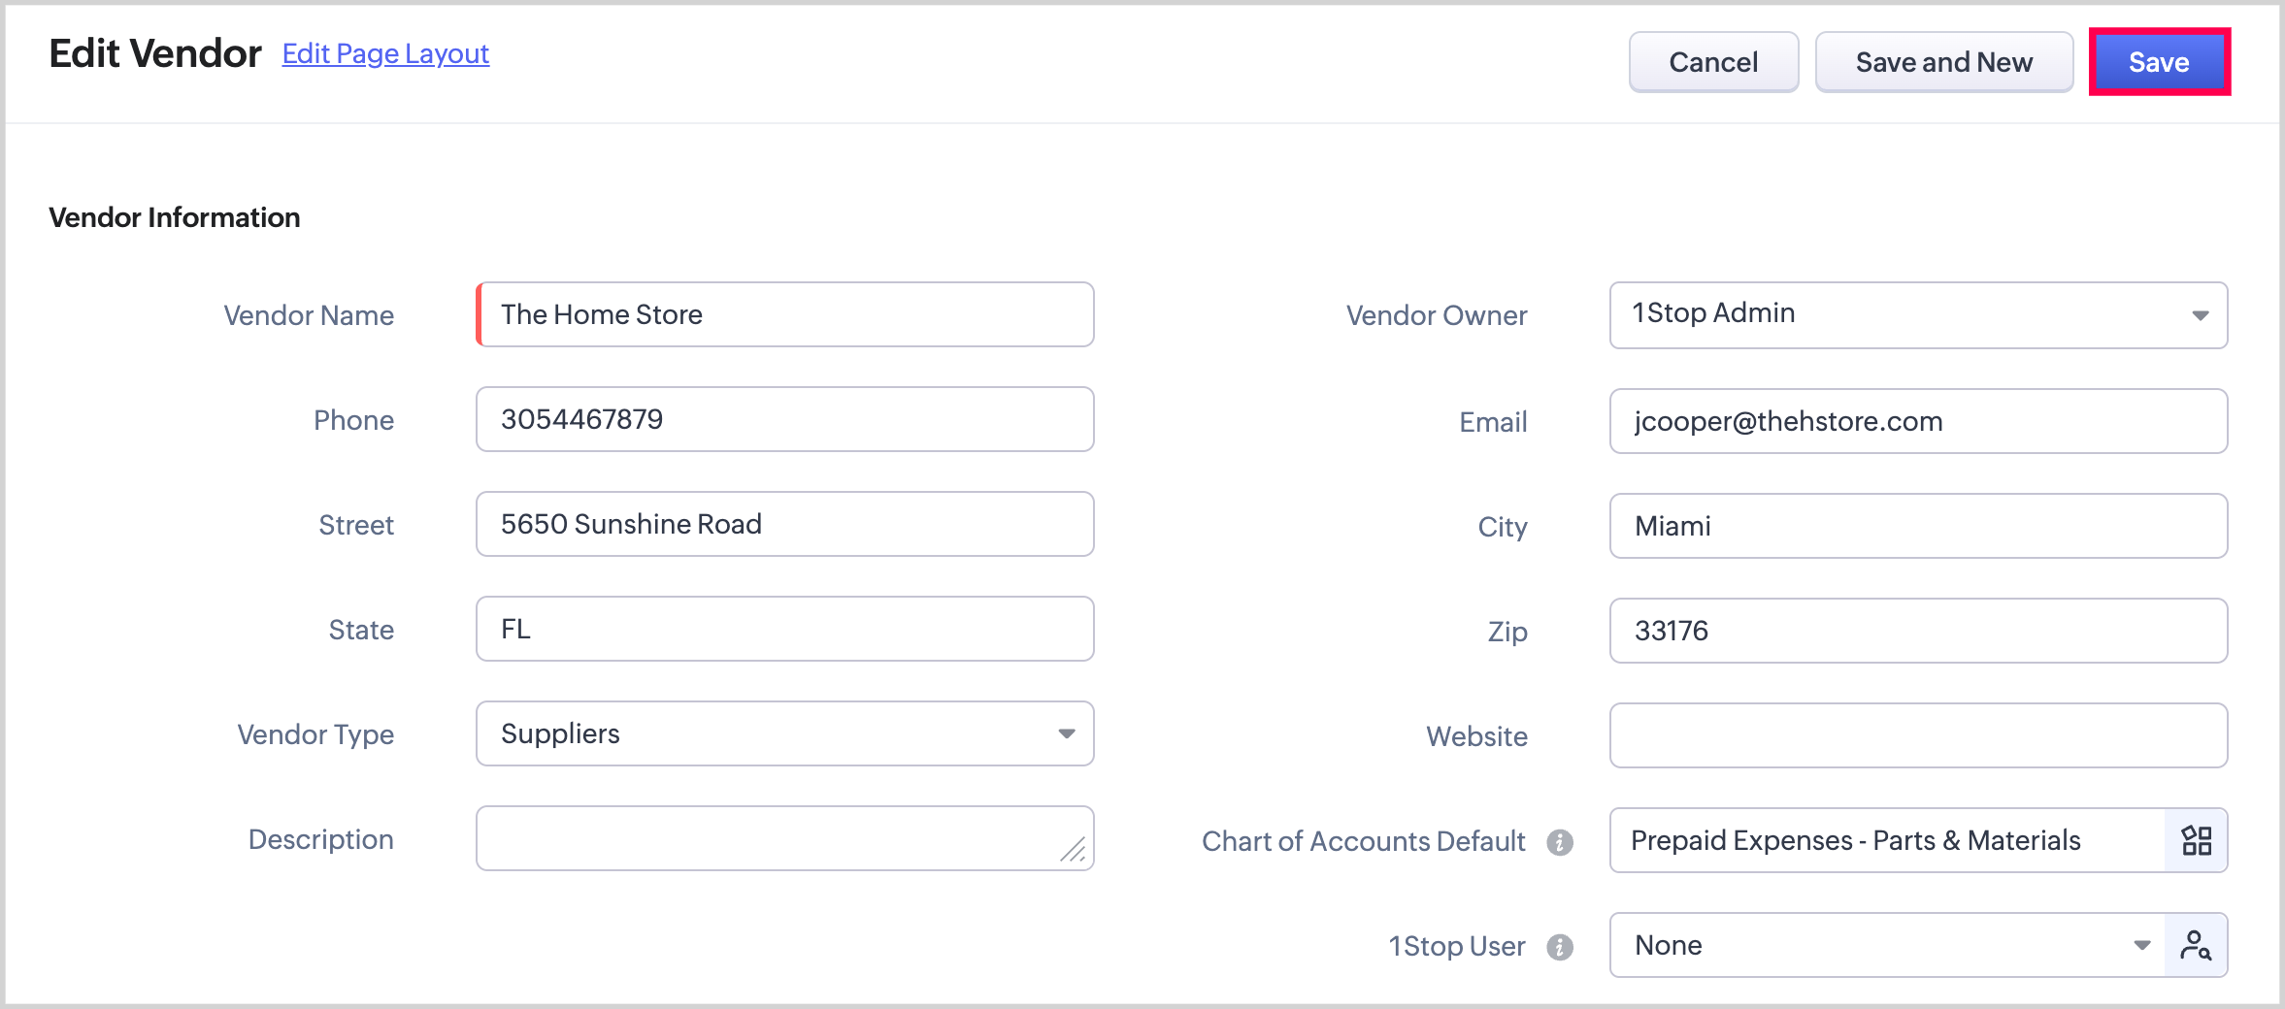Cancel editing the vendor

pos(1712,62)
